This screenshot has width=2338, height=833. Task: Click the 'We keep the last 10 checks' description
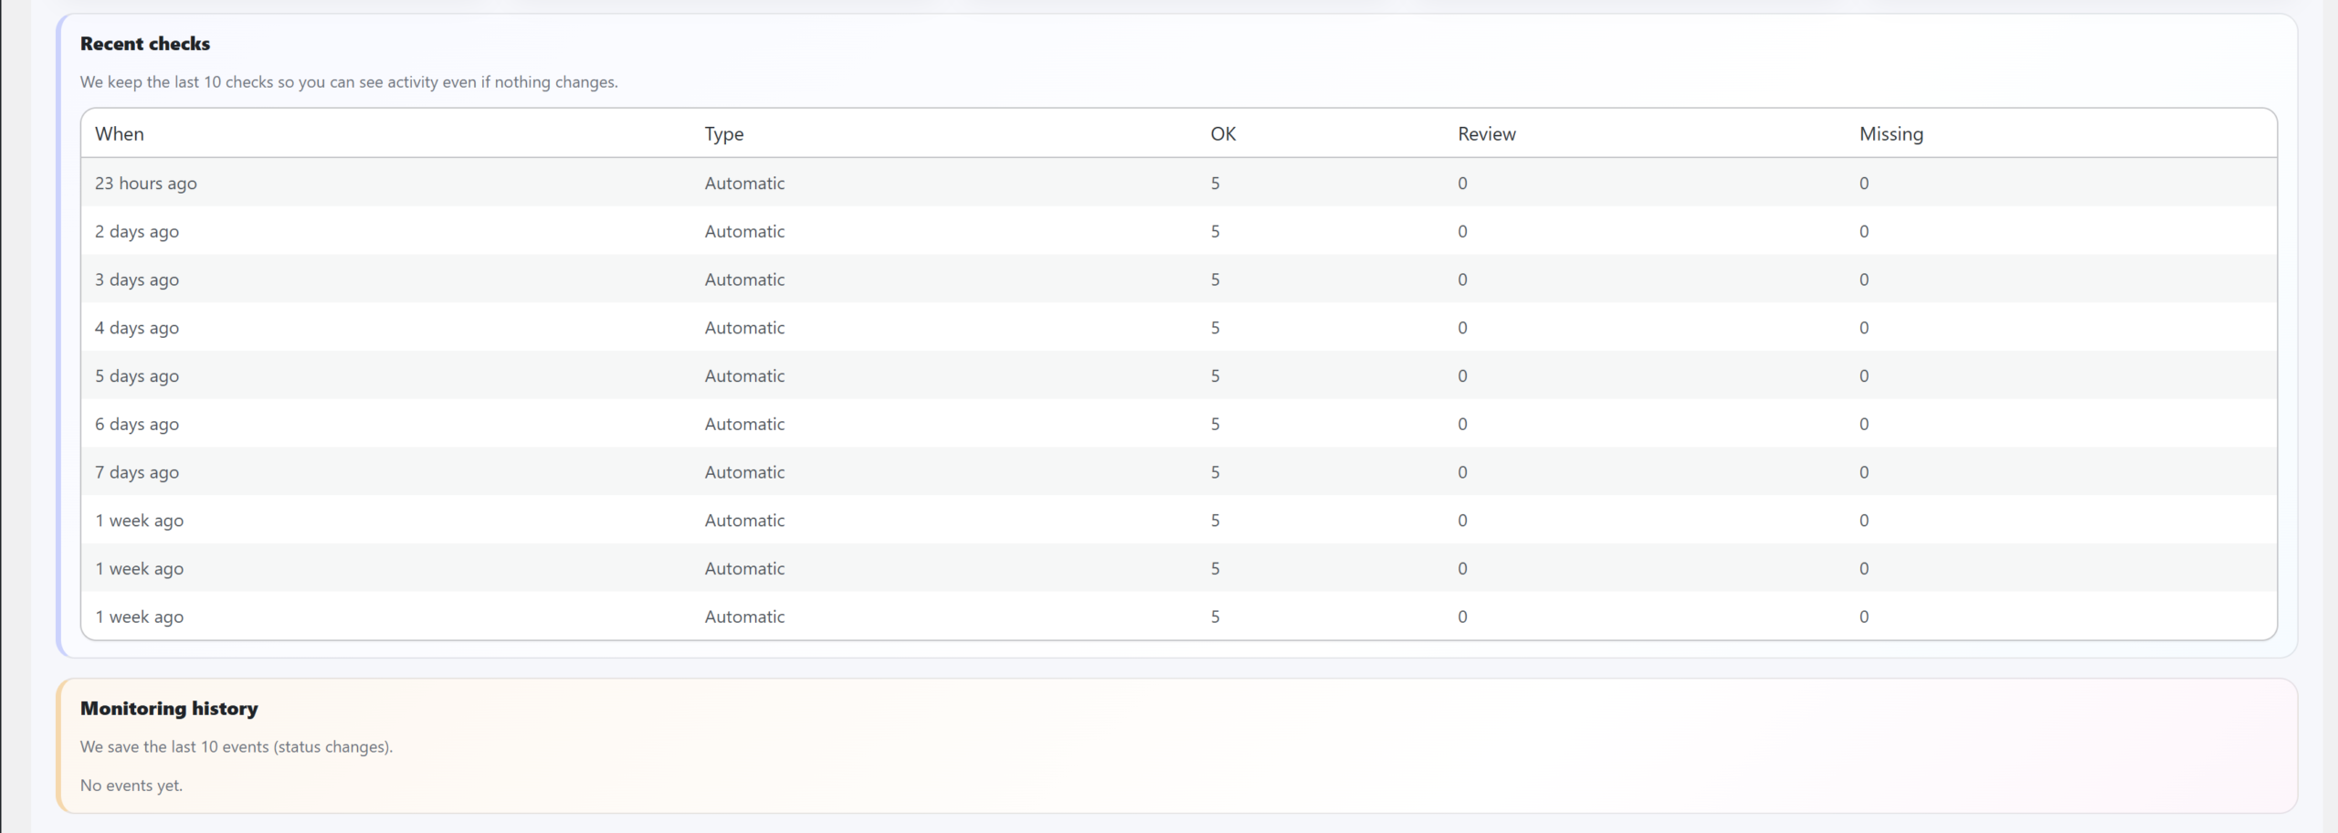pos(349,82)
